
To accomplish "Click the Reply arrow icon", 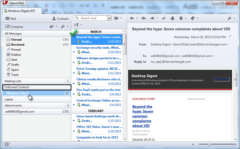I will [132, 18].
